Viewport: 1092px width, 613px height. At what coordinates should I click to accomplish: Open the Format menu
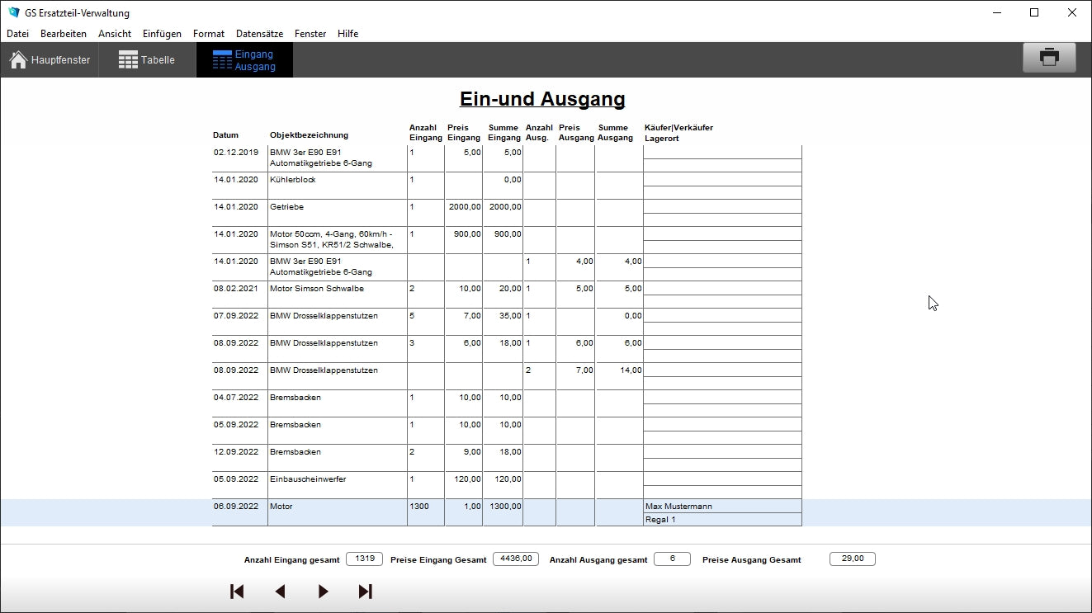click(209, 34)
